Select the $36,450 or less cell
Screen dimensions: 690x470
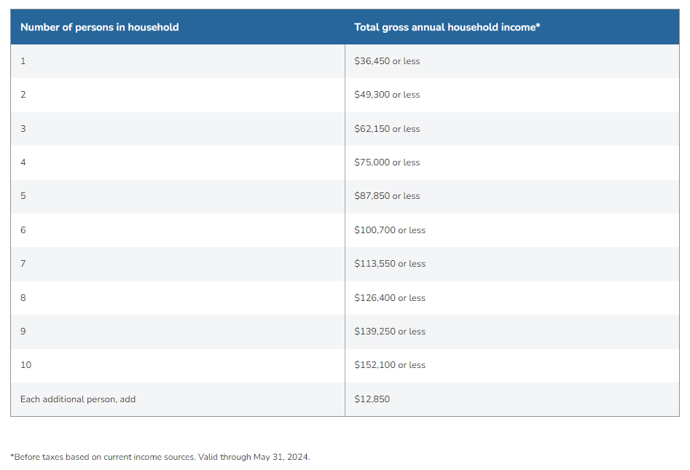click(387, 61)
